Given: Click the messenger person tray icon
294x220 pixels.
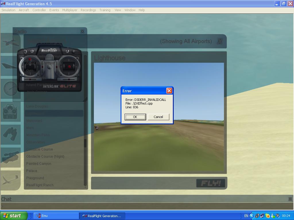Looking at the screenshot, I should [x=273, y=216].
